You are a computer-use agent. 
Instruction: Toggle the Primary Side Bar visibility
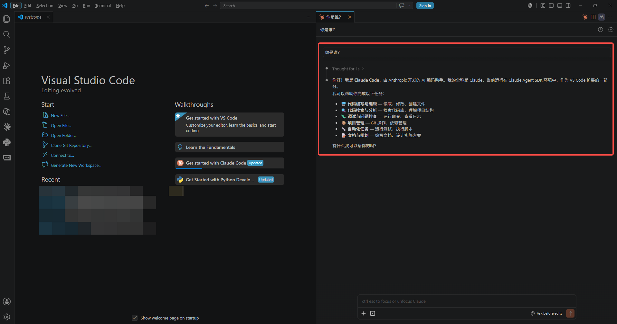(x=551, y=5)
